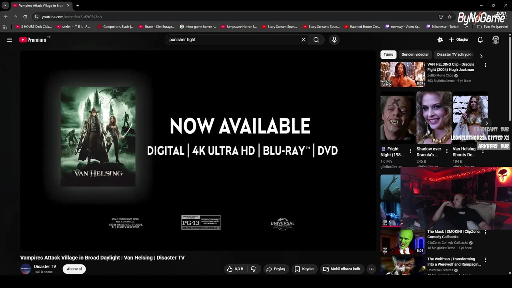The width and height of the screenshot is (512, 288).
Task: Clear the search box text with X
Action: [x=303, y=40]
